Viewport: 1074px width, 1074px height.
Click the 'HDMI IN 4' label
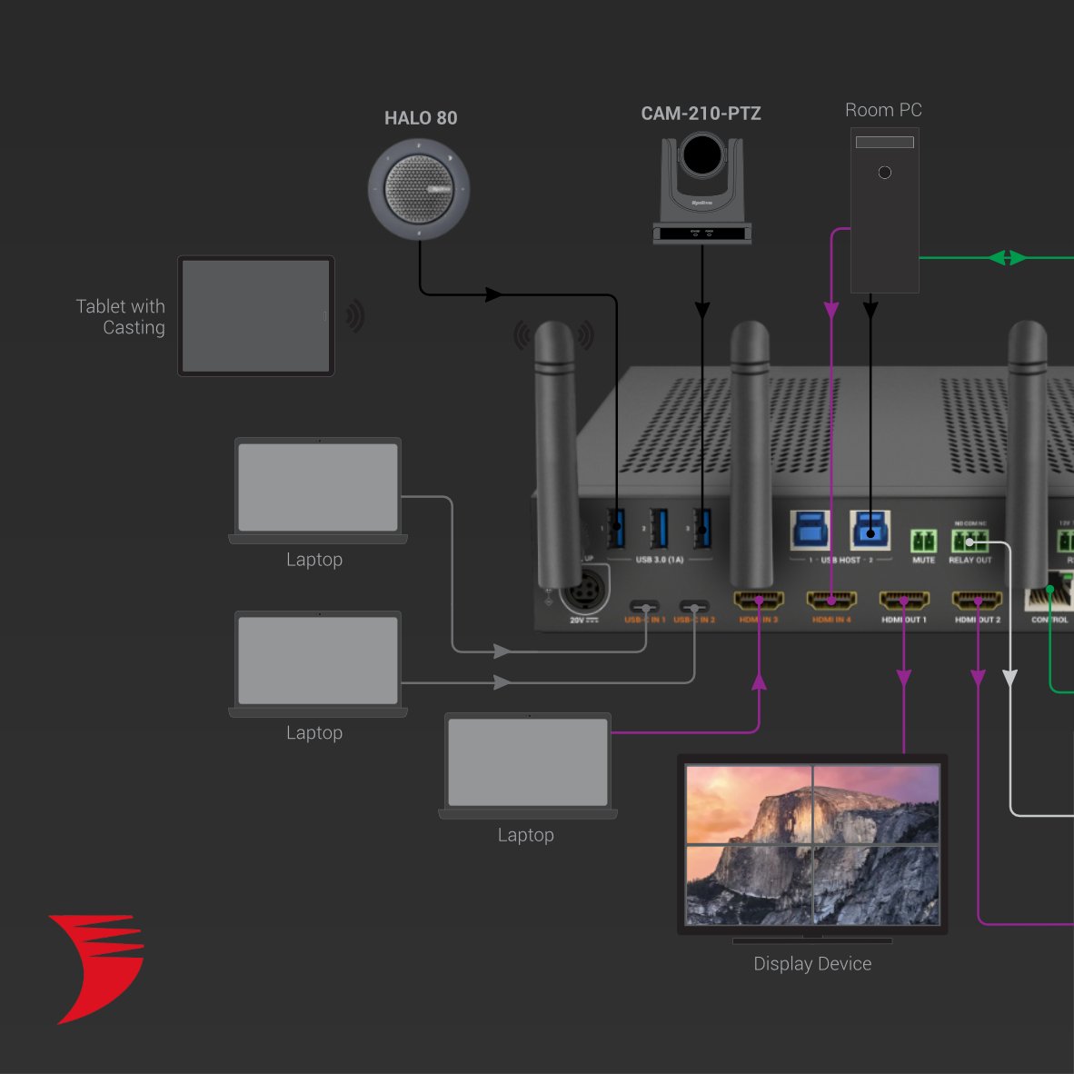click(x=831, y=620)
